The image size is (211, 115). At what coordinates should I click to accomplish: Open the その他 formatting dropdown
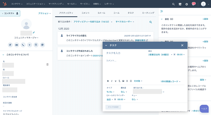[x=138, y=81]
